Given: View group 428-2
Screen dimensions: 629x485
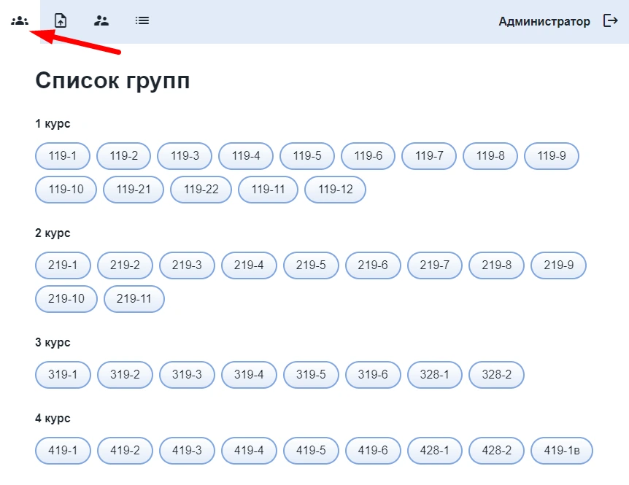Looking at the screenshot, I should pos(497,451).
